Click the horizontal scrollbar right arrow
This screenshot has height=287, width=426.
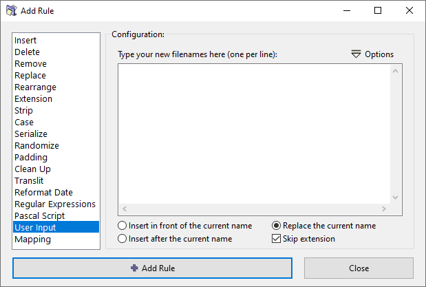[x=383, y=209]
